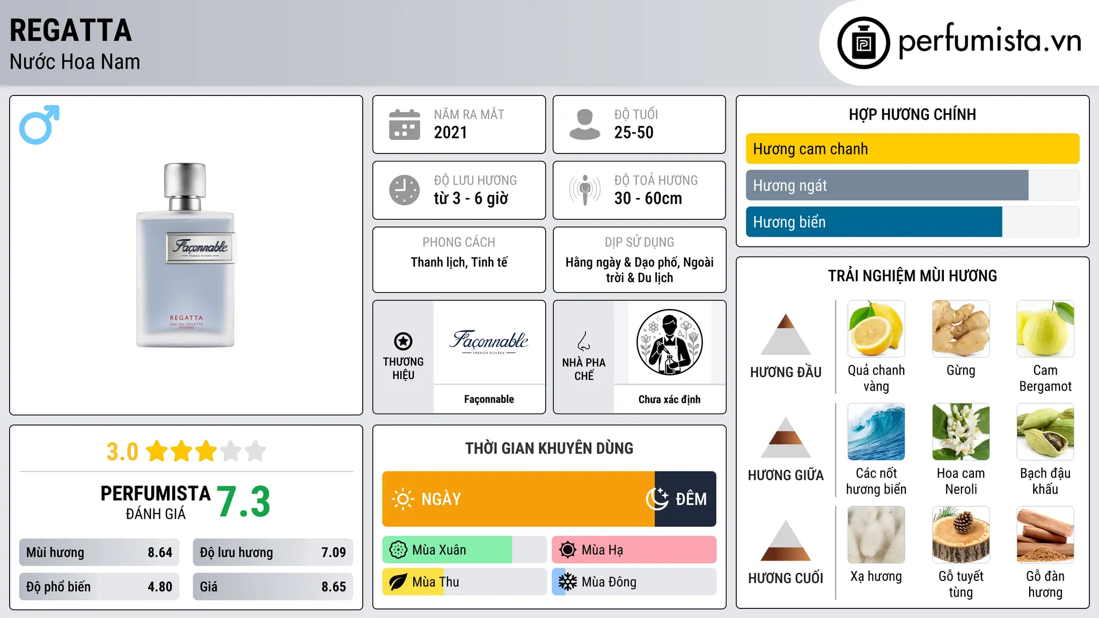Click the pink Mùa Hạ bar
The width and height of the screenshot is (1099, 618).
pos(634,550)
